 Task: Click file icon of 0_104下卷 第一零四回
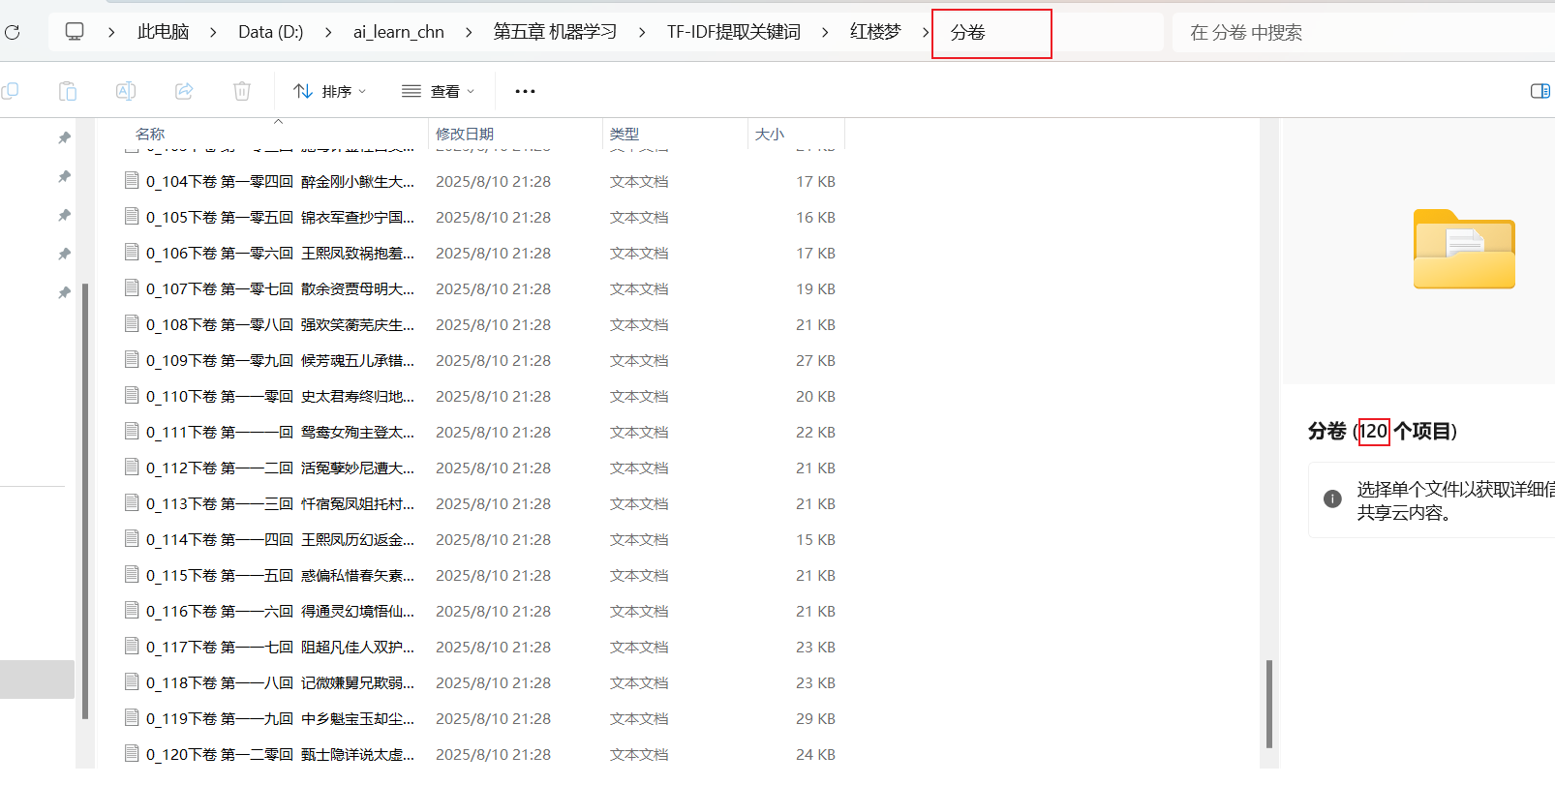132,180
